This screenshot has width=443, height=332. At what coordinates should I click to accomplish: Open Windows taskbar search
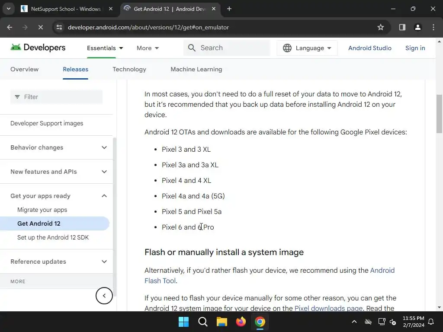click(203, 322)
